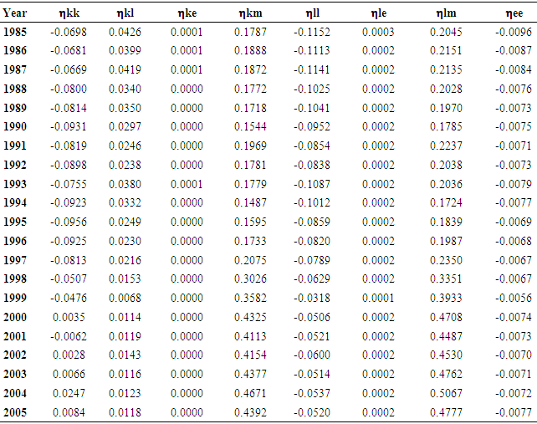Click the 0.2350 ηlm value for 1997

pos(446,260)
